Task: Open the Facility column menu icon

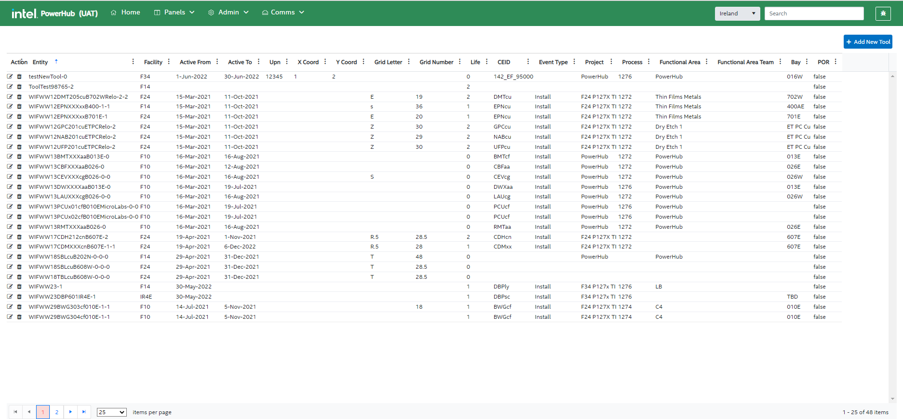Action: point(169,62)
